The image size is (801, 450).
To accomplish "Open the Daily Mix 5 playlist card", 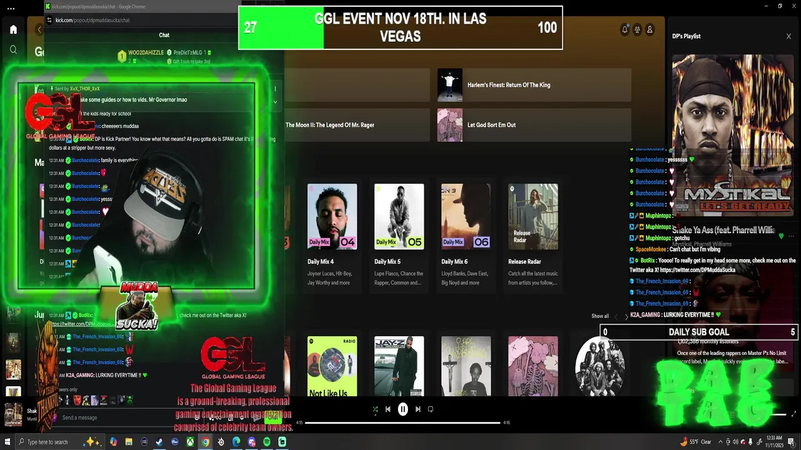I will [x=399, y=235].
